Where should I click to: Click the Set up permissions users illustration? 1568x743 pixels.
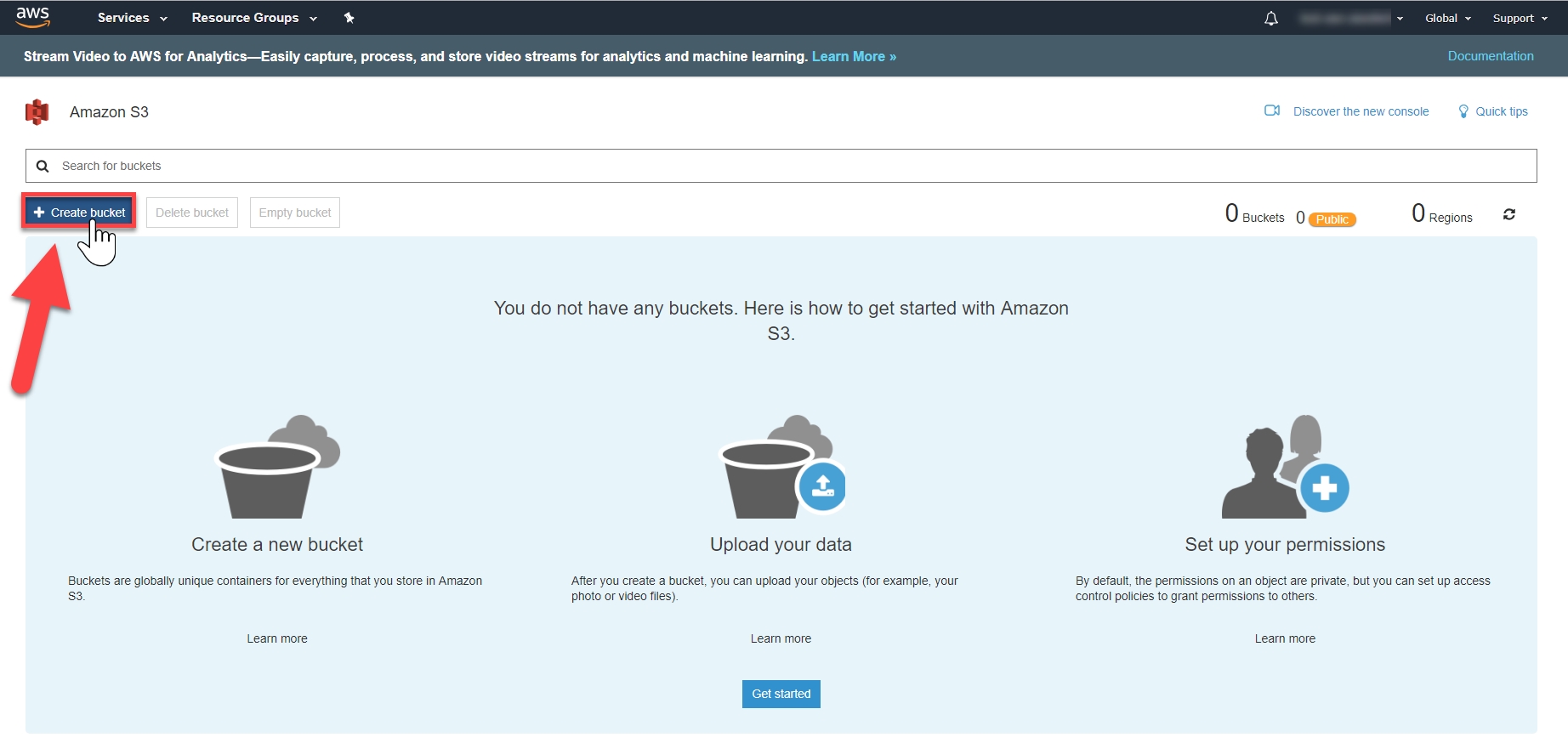[x=1284, y=467]
